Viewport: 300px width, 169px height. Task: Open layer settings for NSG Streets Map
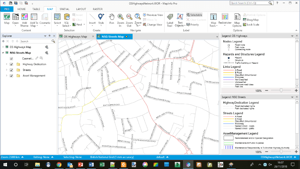pyautogui.click(x=47, y=53)
